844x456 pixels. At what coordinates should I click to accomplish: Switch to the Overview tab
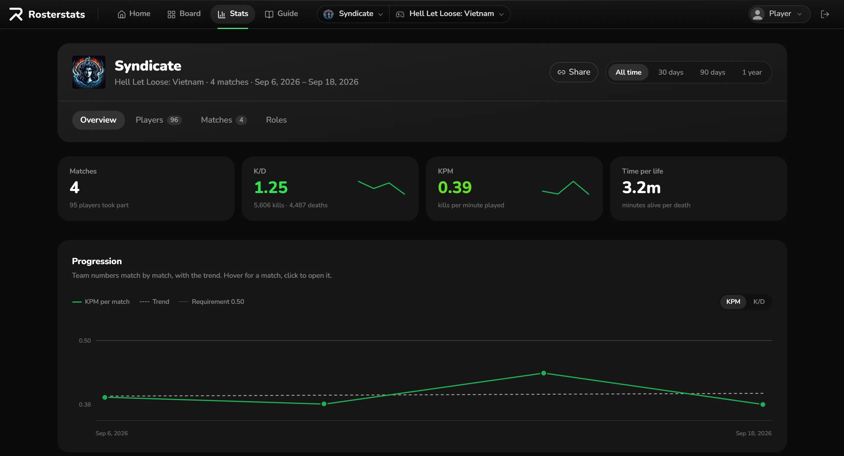tap(98, 120)
